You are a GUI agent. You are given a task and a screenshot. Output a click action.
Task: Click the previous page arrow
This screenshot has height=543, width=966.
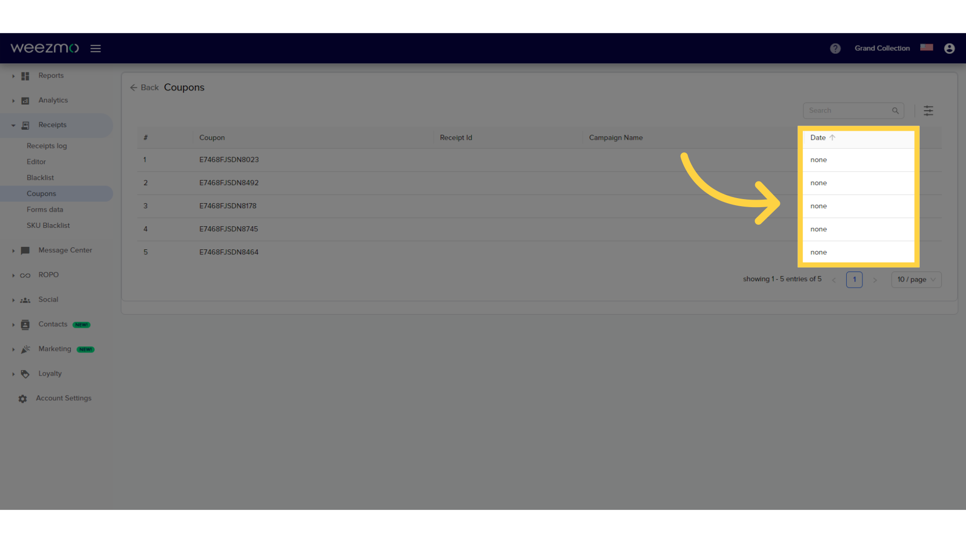point(834,280)
